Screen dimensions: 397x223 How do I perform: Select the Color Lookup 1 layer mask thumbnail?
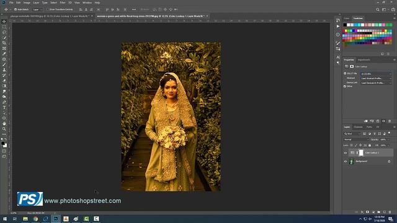[361, 153]
